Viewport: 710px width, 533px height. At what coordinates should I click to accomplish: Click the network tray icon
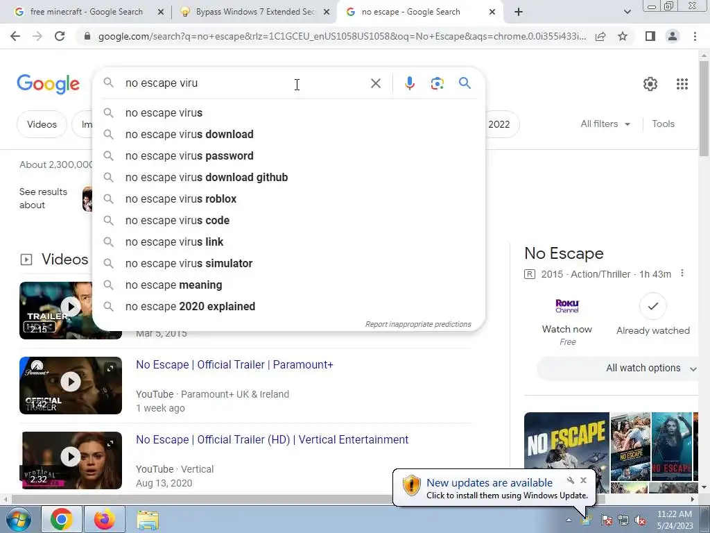point(623,520)
